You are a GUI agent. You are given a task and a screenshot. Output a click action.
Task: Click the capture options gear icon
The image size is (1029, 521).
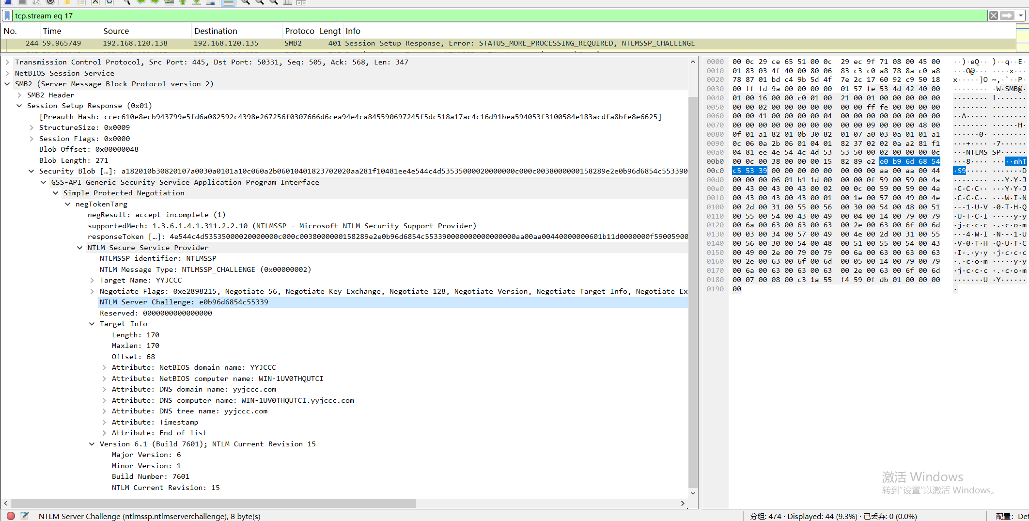pyautogui.click(x=50, y=2)
